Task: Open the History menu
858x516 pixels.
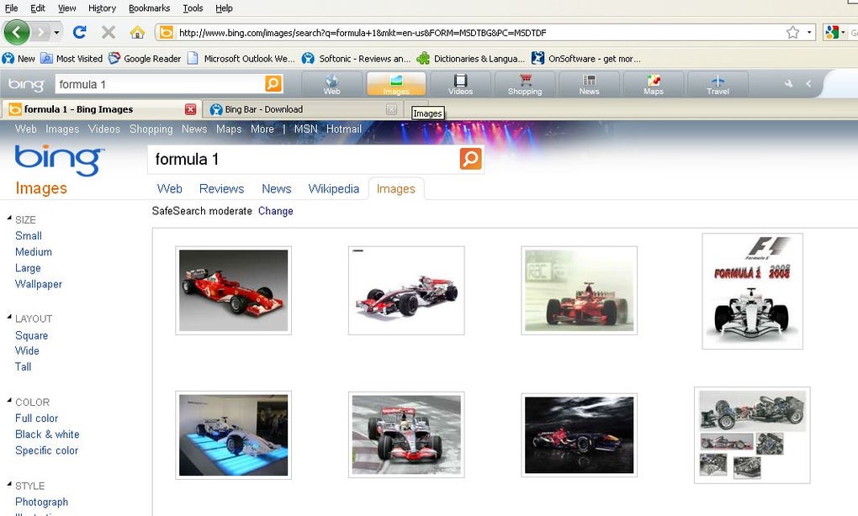Action: [x=102, y=8]
